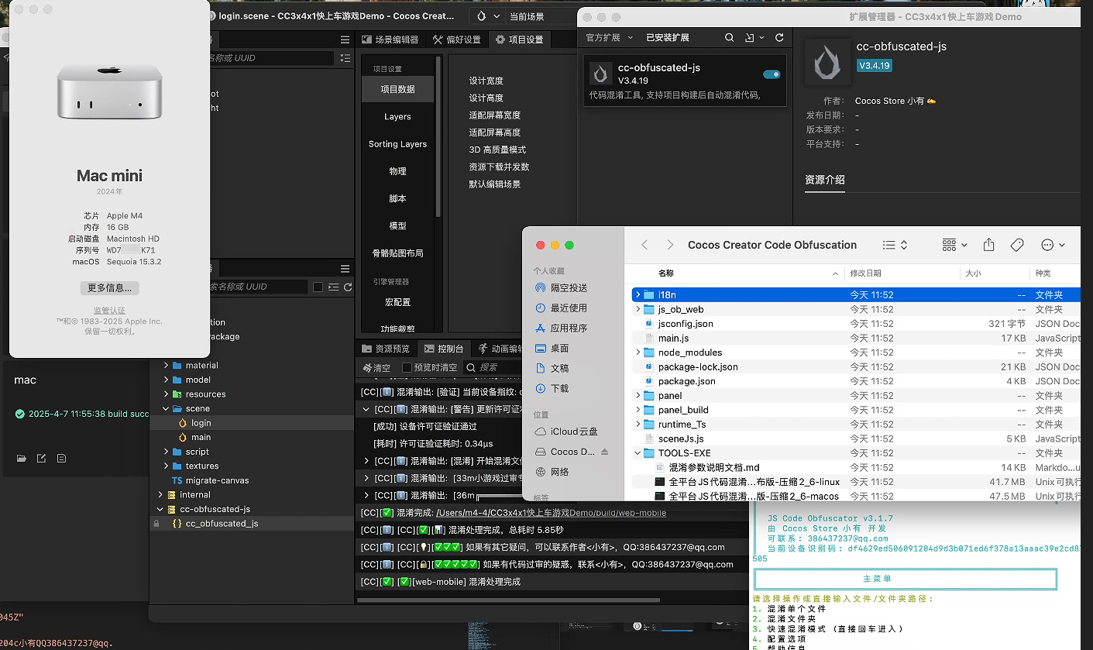Open the hierarchy panel menu icon

pos(345,40)
